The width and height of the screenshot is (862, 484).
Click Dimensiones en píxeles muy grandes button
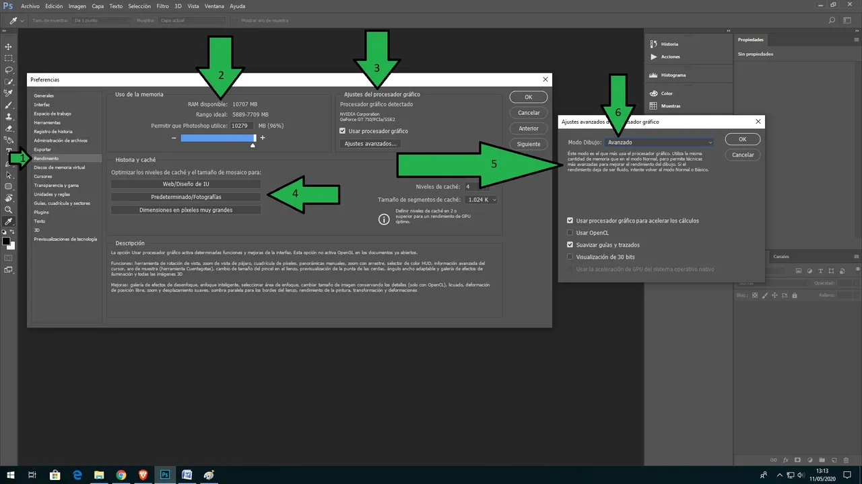pyautogui.click(x=186, y=210)
